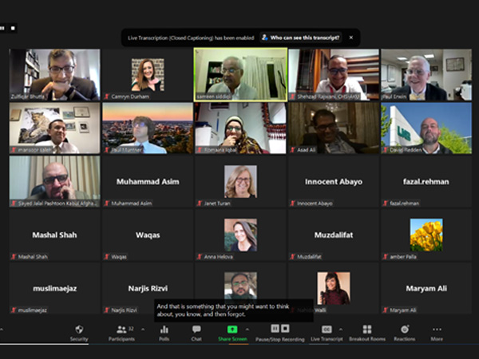479x359 pixels.
Task: Select the Innocent Abayo participant tile
Action: (x=334, y=182)
